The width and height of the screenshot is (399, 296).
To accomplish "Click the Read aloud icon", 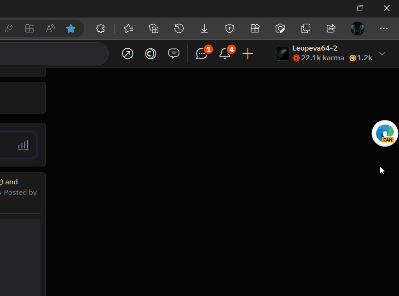I will tap(50, 28).
